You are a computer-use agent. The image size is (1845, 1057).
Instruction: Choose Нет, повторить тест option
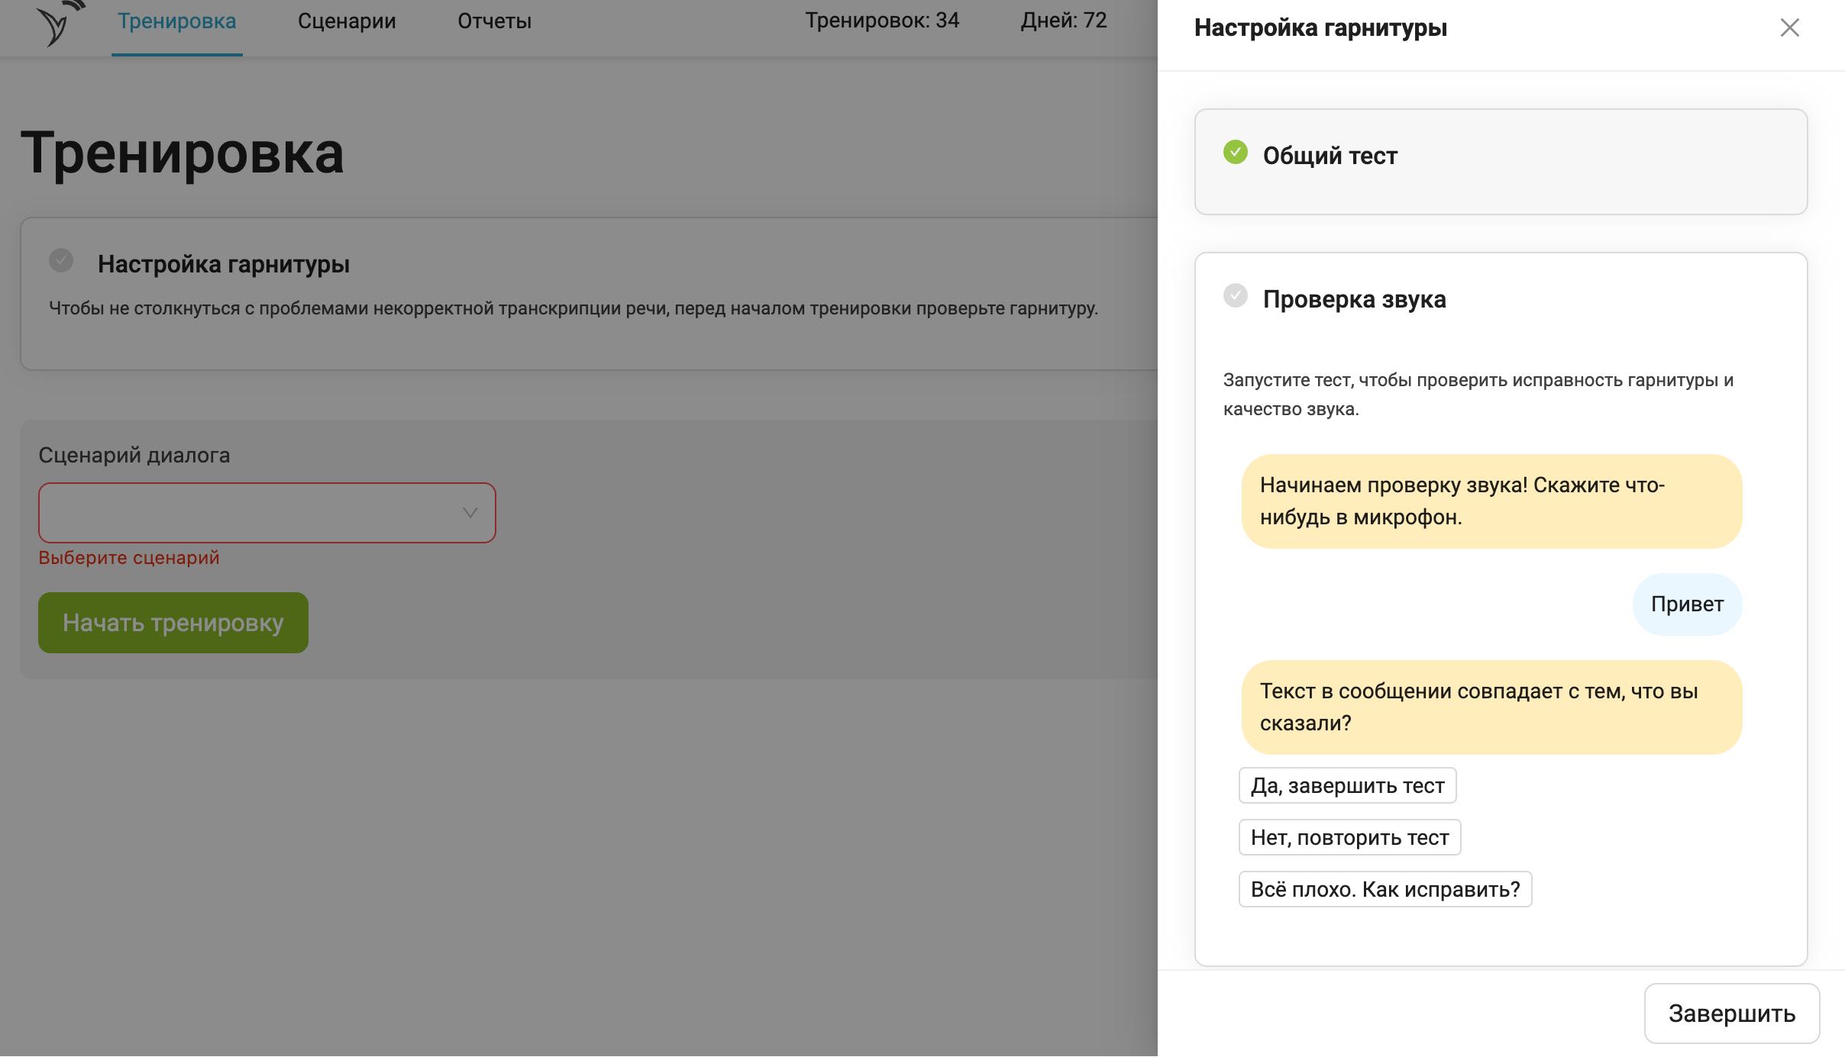(1349, 837)
